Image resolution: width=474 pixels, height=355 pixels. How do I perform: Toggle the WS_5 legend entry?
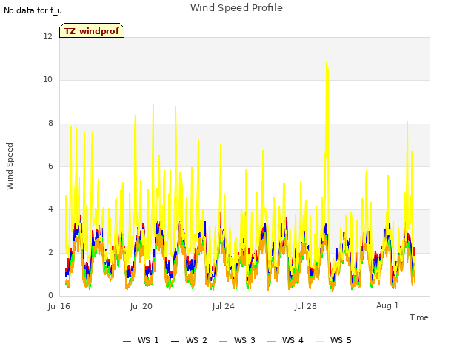click(333, 340)
